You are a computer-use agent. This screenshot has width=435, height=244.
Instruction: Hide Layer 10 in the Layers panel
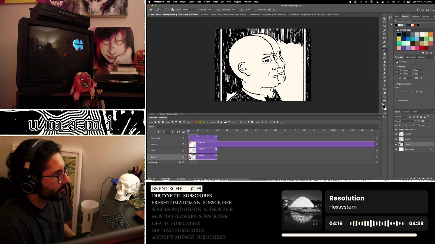coord(396,134)
